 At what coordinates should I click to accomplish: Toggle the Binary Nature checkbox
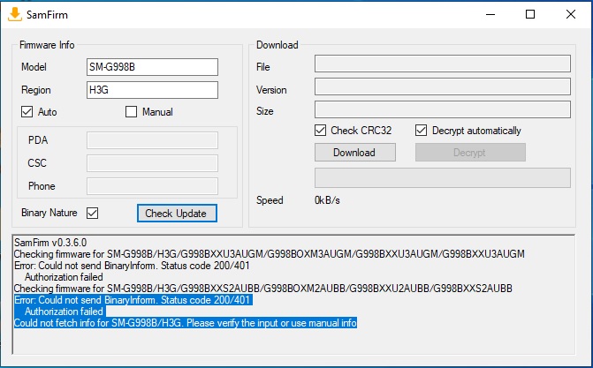pos(92,213)
